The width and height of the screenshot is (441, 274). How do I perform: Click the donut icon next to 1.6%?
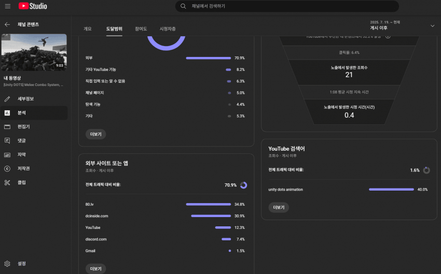[x=426, y=170]
